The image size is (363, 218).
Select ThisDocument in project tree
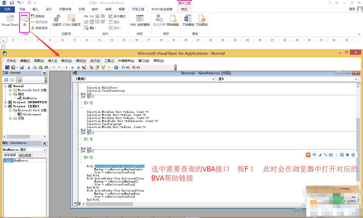tap(32, 114)
